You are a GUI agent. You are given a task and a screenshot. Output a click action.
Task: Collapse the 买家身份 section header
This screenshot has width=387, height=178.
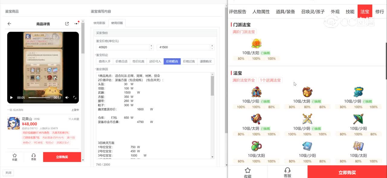[x=155, y=33]
